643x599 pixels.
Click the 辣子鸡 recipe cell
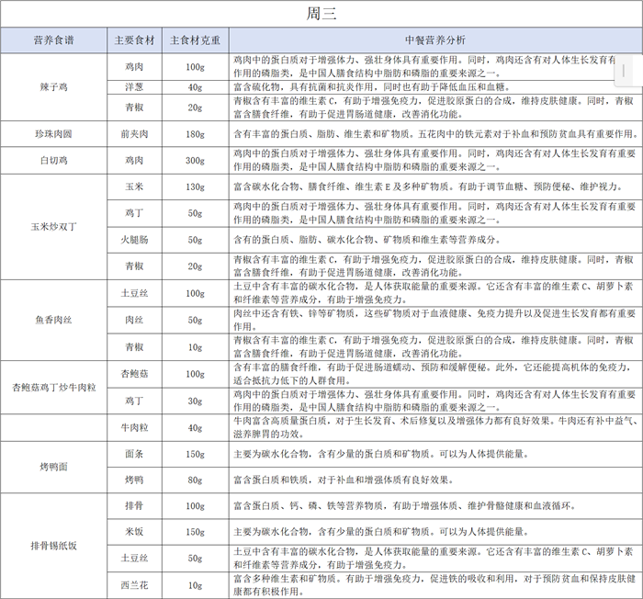pos(53,86)
